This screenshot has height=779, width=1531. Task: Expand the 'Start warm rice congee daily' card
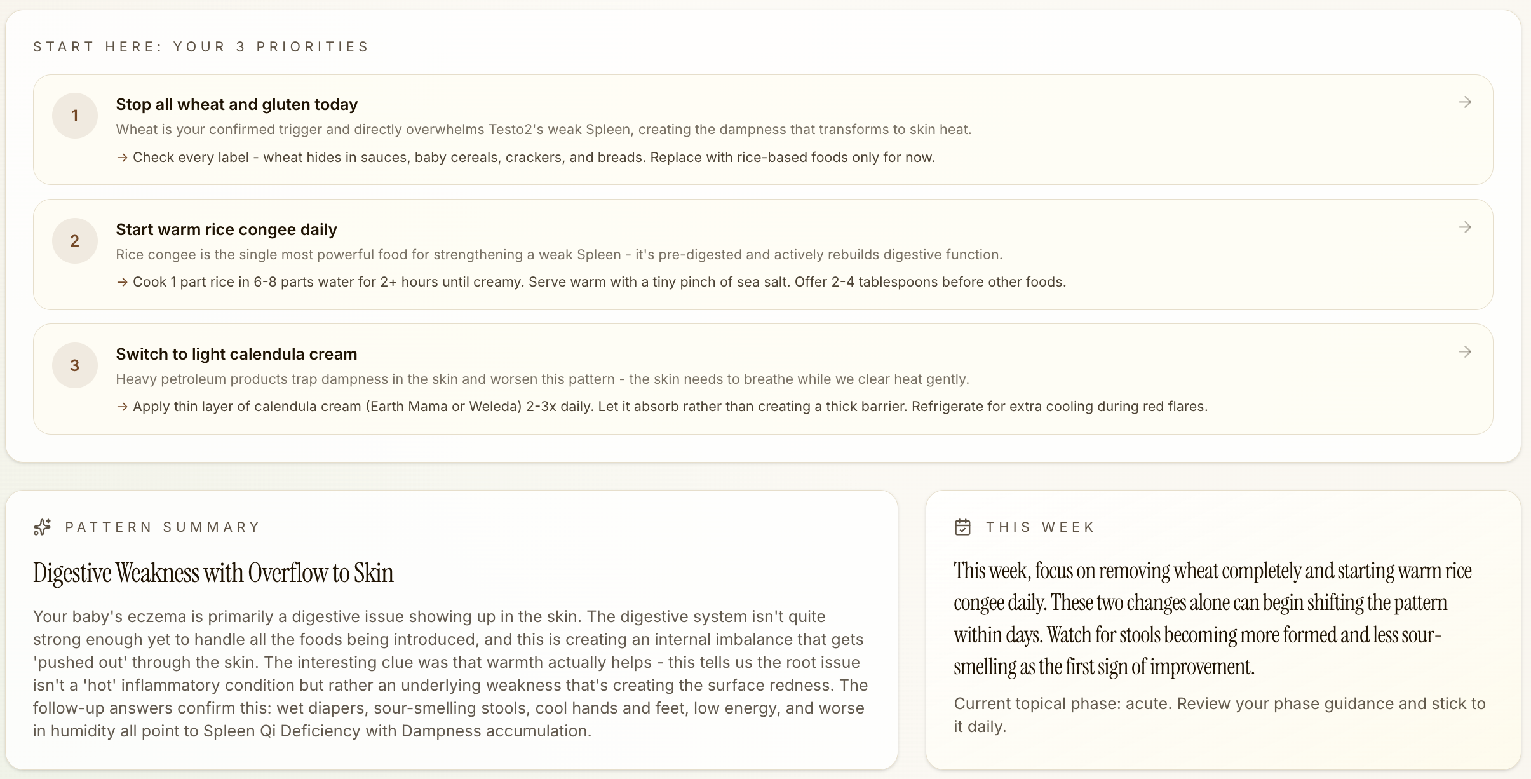coord(226,229)
